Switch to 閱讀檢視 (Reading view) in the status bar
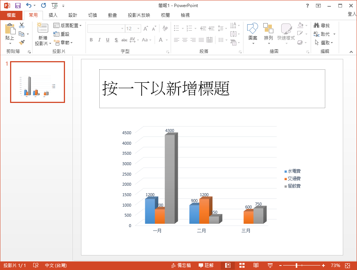This screenshot has height=270, width=357. (256, 265)
